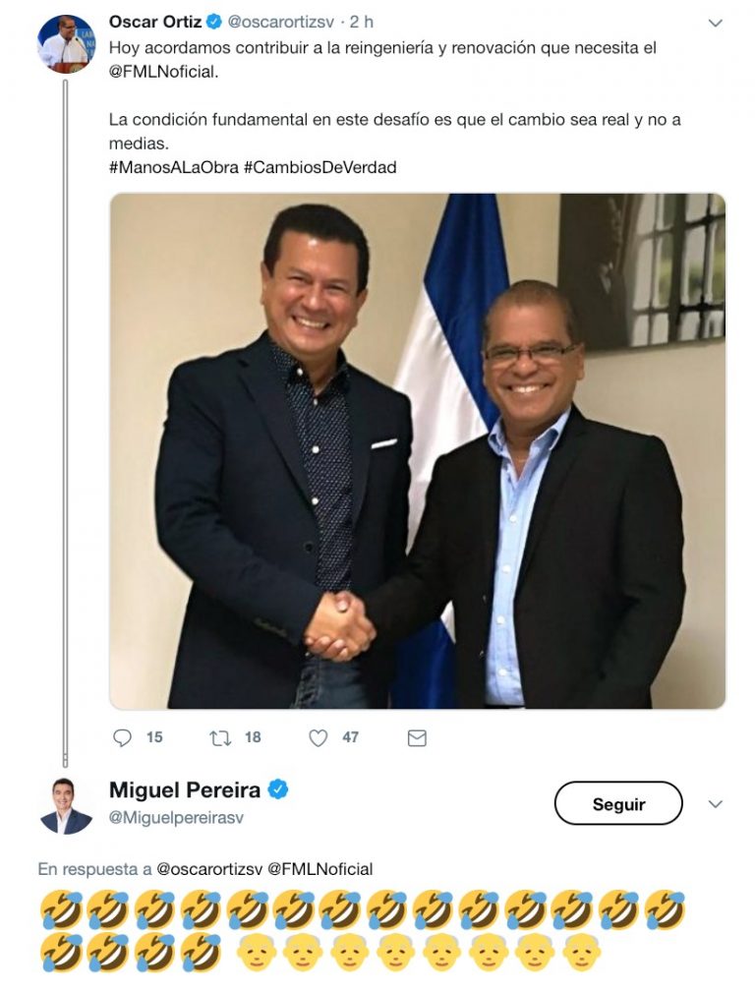Open the #CambiosDeVerdad hashtag
755x991 pixels.
[x=320, y=167]
